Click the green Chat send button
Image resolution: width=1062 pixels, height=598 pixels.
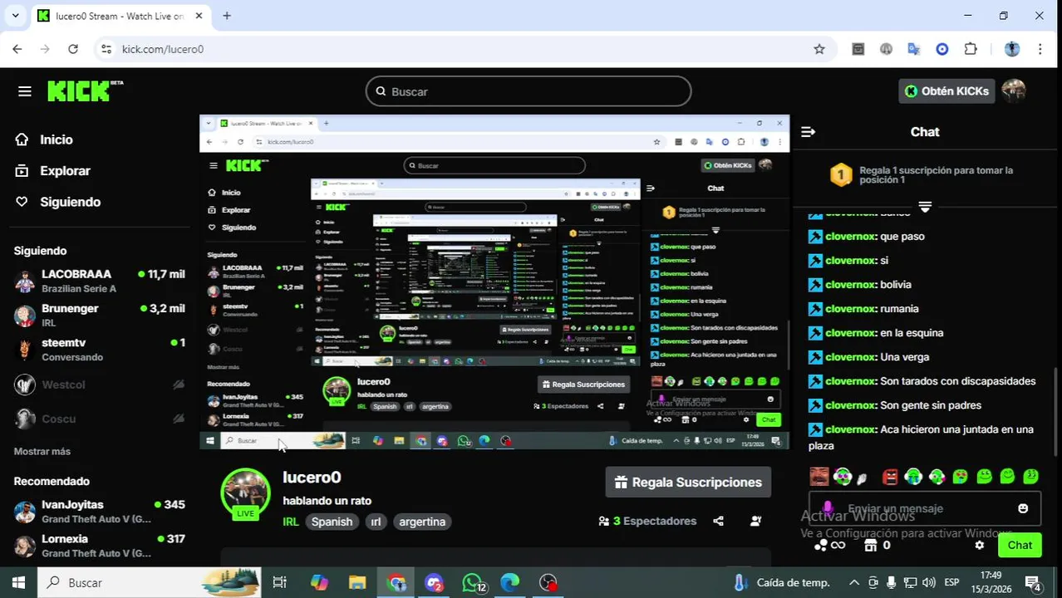1020,545
